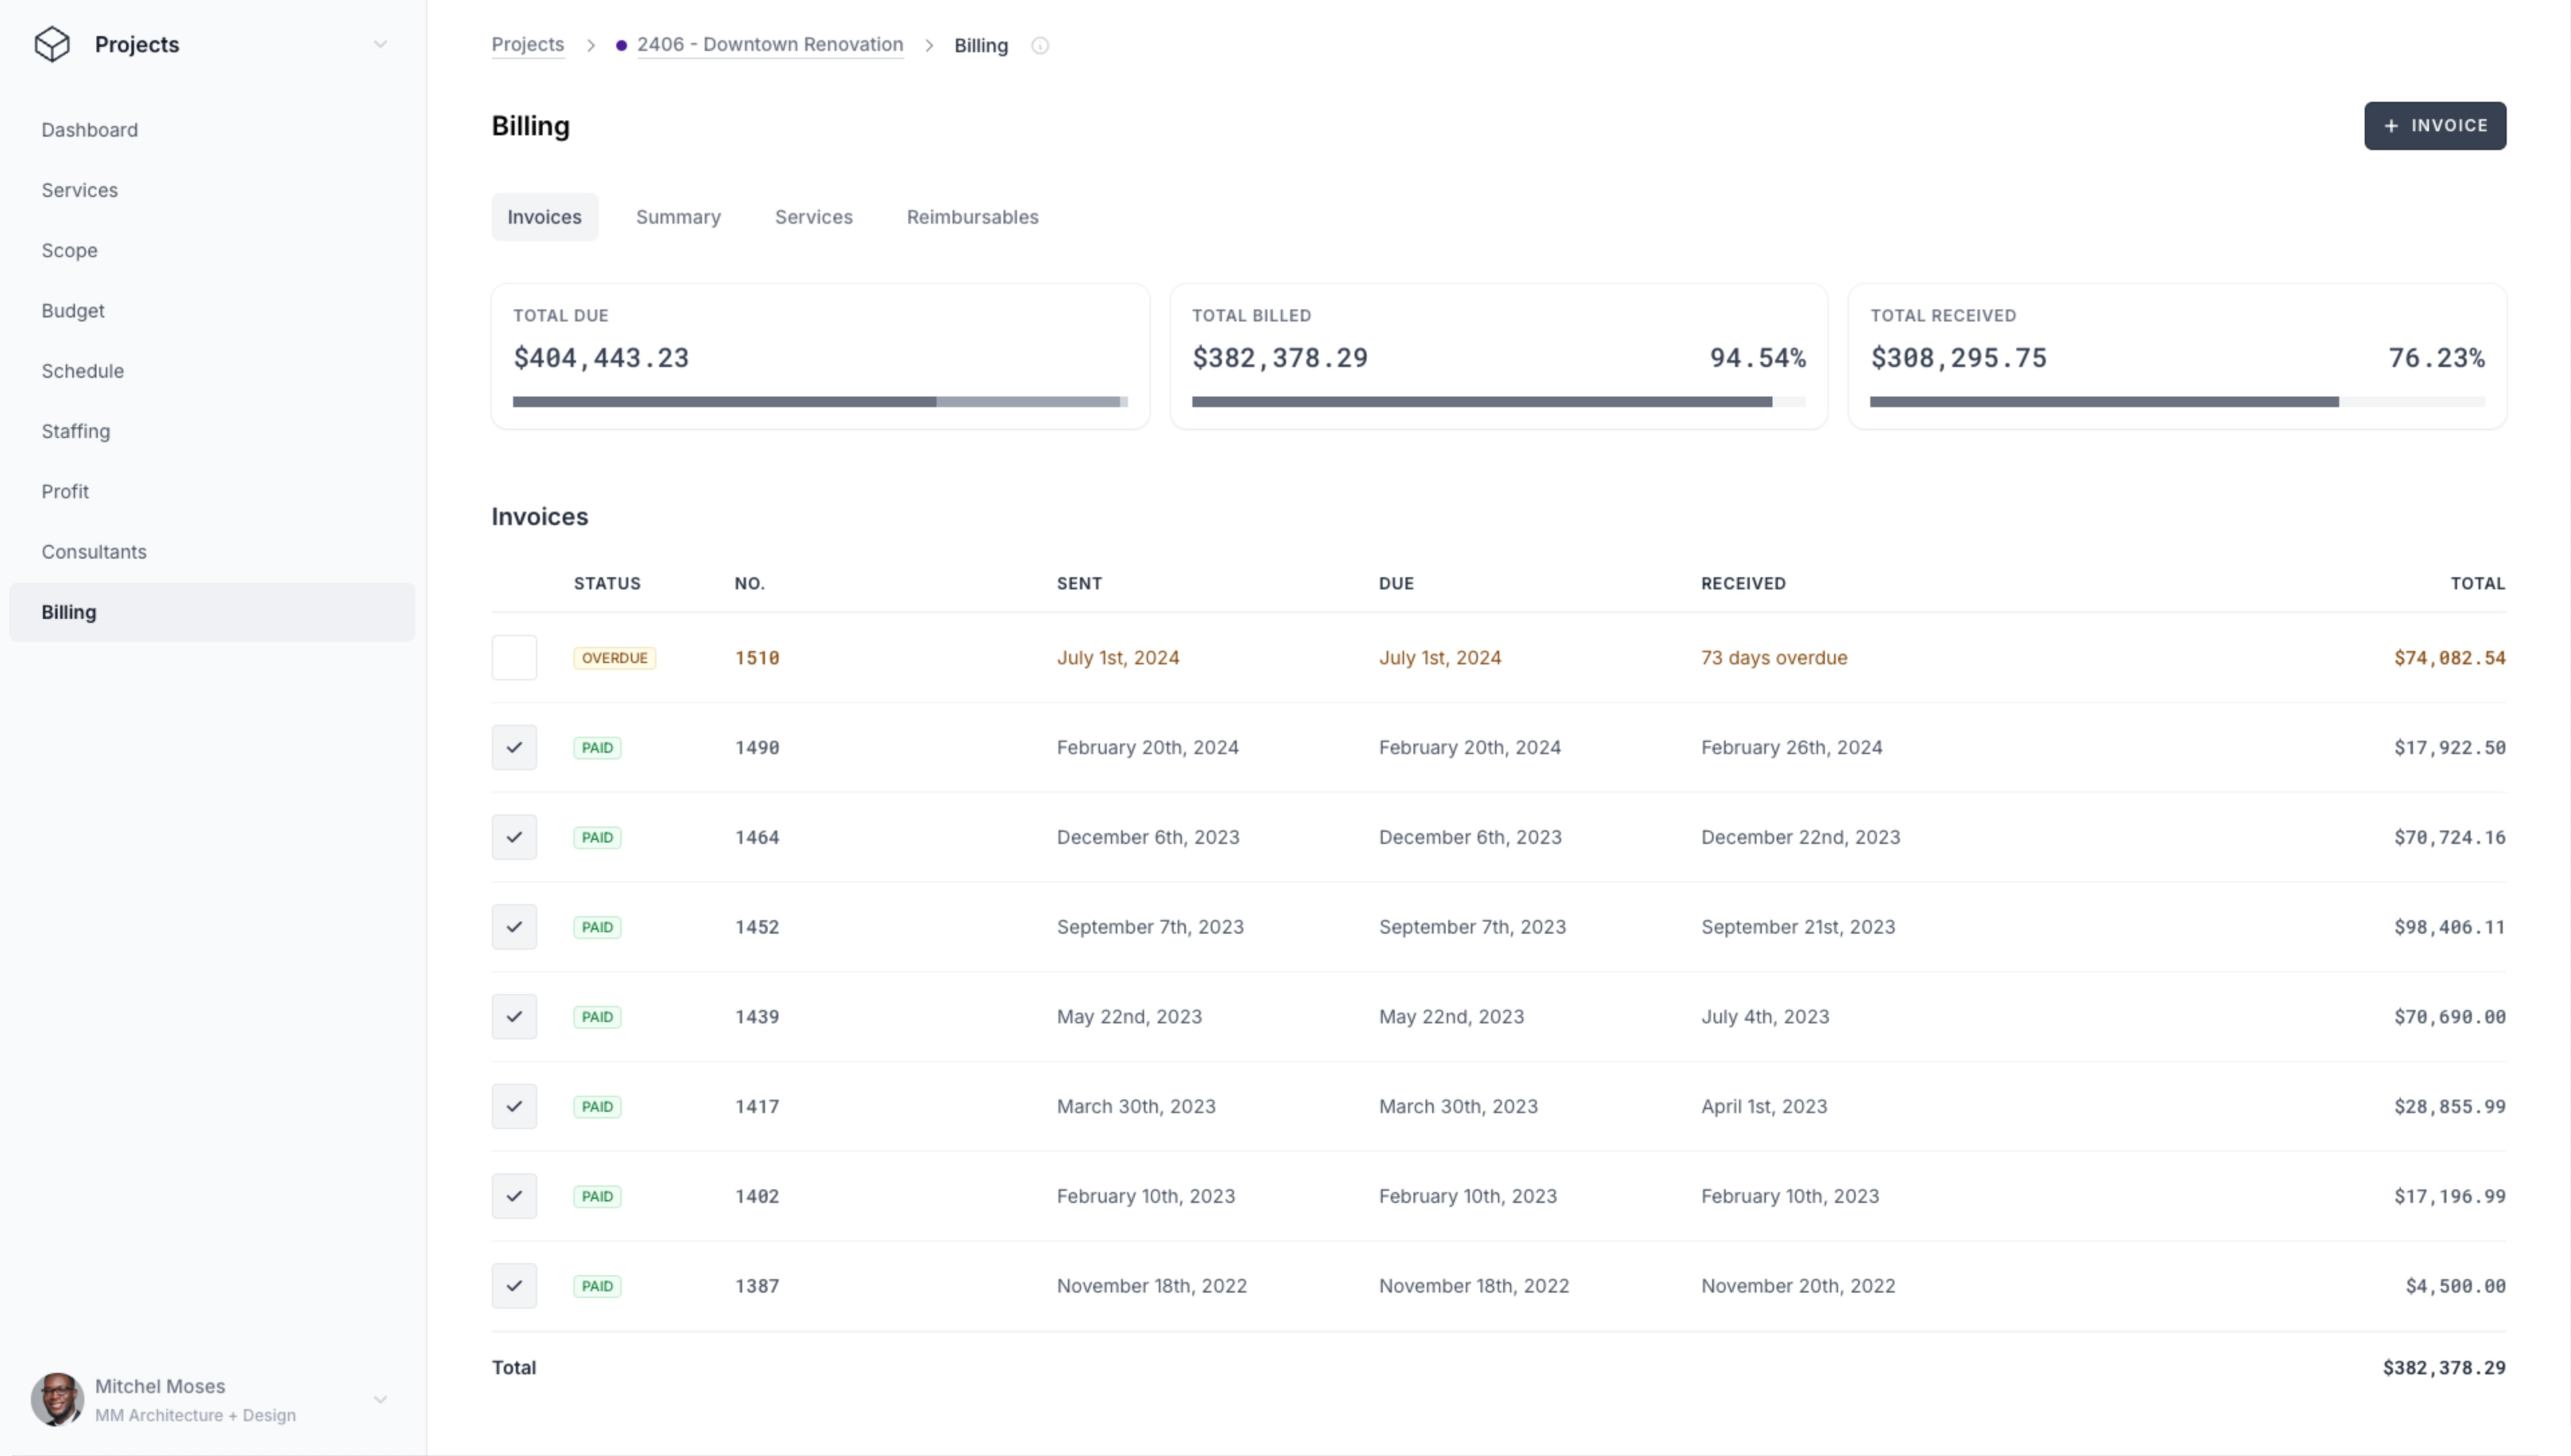The width and height of the screenshot is (2571, 1456).
Task: Open invoice number 1452
Action: click(x=757, y=927)
